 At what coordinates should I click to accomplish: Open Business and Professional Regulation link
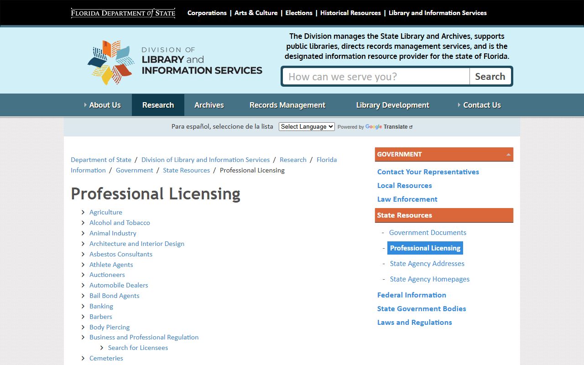pyautogui.click(x=144, y=337)
